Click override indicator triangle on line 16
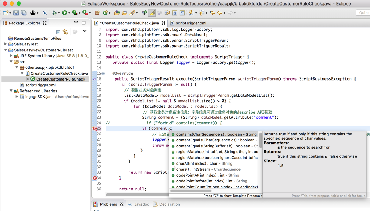 click(x=95, y=79)
